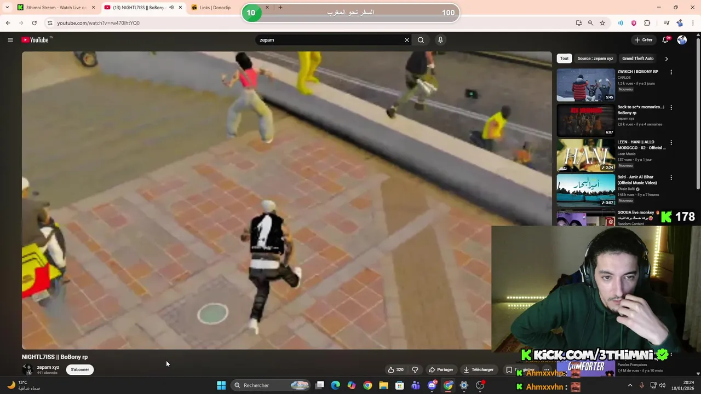The image size is (701, 394).
Task: Open YouTube notifications bell
Action: [665, 40]
